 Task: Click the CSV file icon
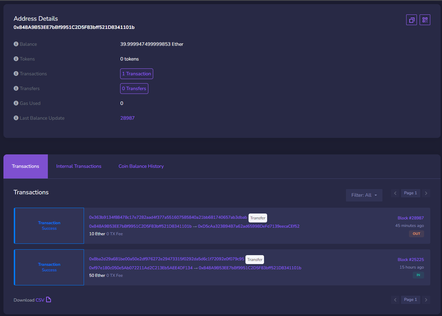click(49, 300)
